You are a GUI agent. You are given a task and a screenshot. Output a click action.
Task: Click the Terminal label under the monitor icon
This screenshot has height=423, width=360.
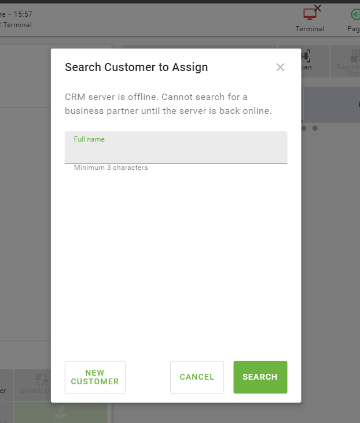[310, 29]
